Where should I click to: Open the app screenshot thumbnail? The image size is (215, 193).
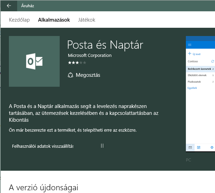[x=200, y=94]
